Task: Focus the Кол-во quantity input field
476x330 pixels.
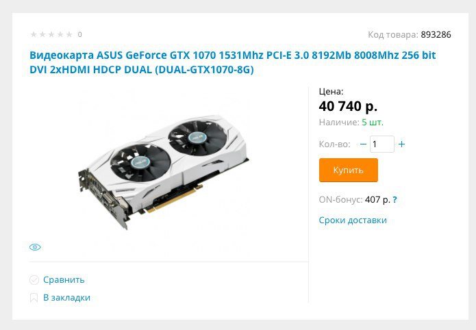Action: pyautogui.click(x=382, y=144)
